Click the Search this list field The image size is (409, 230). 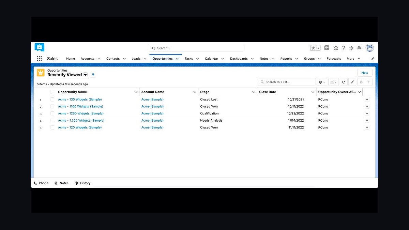pyautogui.click(x=287, y=82)
